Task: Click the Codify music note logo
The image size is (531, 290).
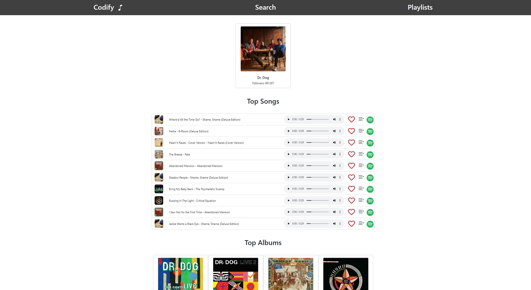Action: tap(120, 8)
